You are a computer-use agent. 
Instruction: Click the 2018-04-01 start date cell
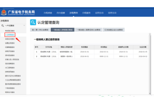pyautogui.click(x=84, y=56)
